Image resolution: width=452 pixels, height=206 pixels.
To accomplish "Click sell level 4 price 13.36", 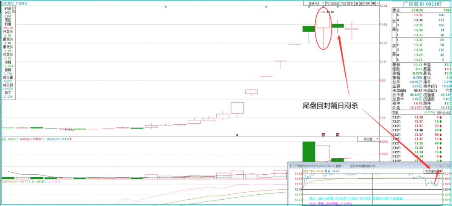I will pos(418,20).
